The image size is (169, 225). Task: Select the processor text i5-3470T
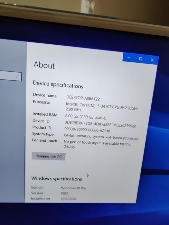(104, 106)
